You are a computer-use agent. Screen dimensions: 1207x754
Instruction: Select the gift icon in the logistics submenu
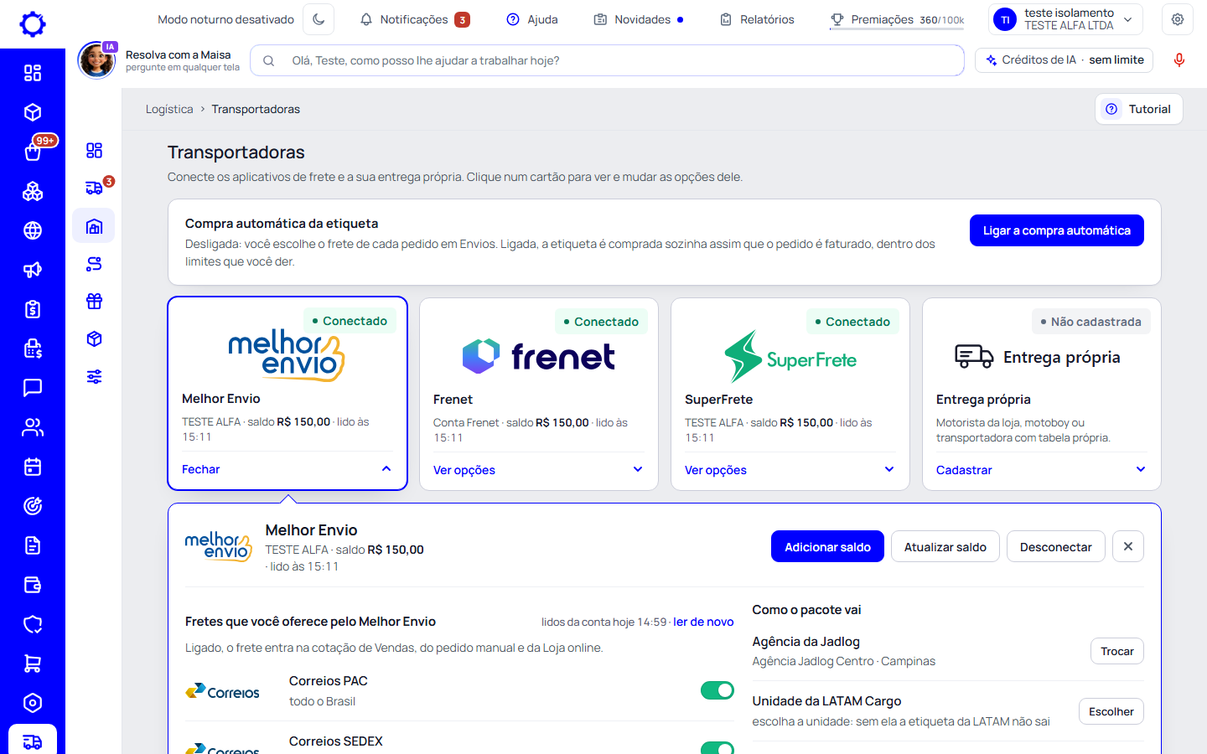coord(94,302)
